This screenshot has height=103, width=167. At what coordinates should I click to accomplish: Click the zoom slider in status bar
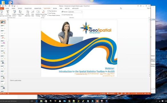pyautogui.click(x=136, y=93)
